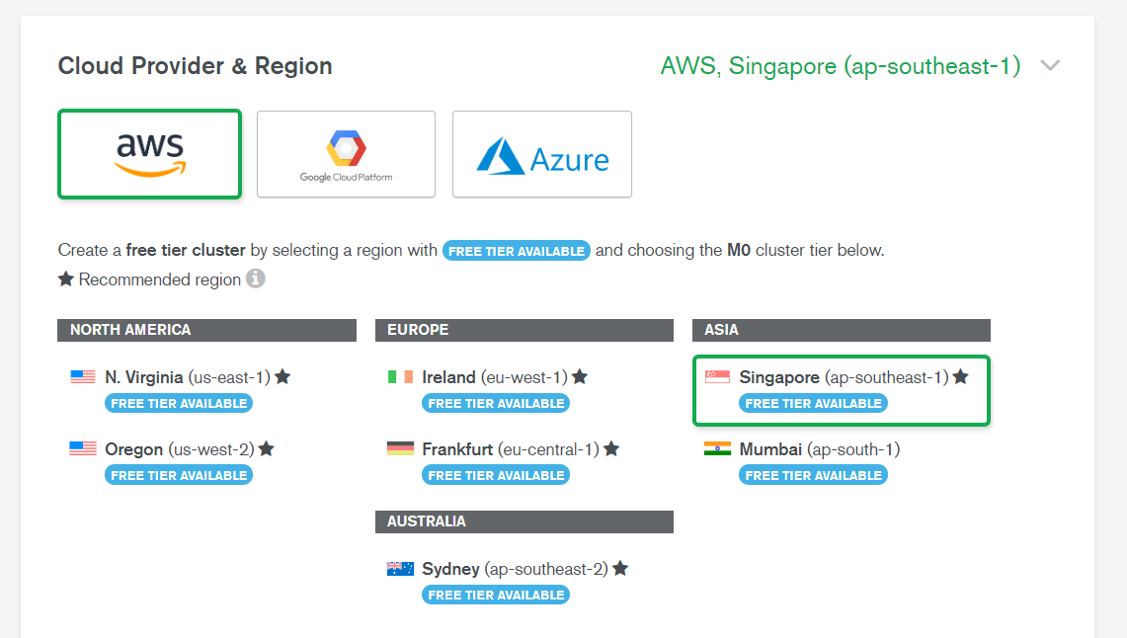This screenshot has width=1127, height=638.
Task: Click Free Tier Available badge under Ireland
Action: point(496,404)
